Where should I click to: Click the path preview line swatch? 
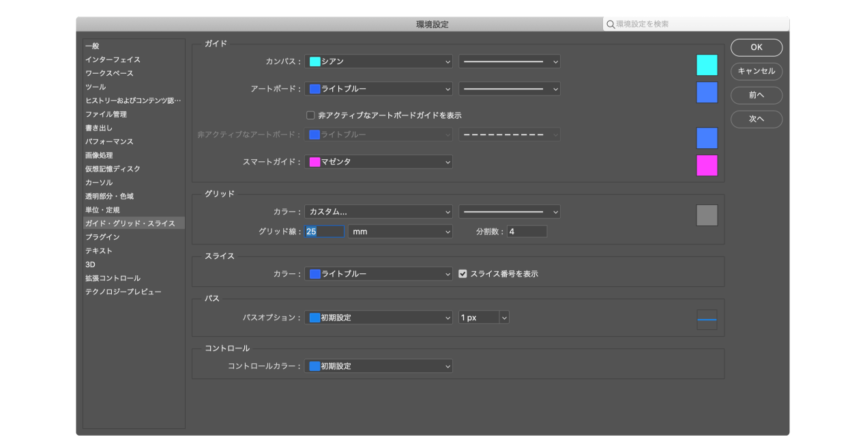pyautogui.click(x=707, y=320)
